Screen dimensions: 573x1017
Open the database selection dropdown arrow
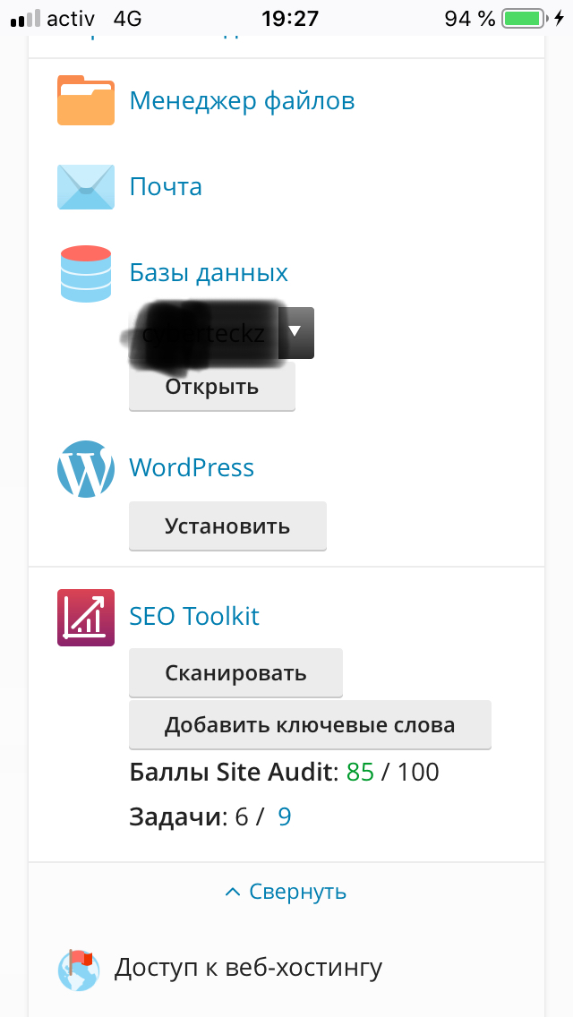tap(296, 332)
